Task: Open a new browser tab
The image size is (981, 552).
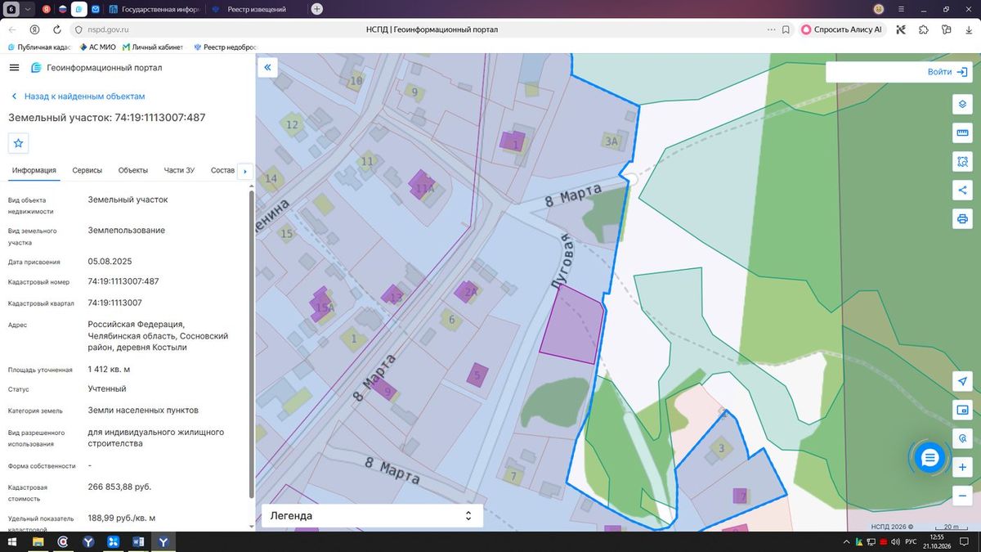Action: [317, 9]
